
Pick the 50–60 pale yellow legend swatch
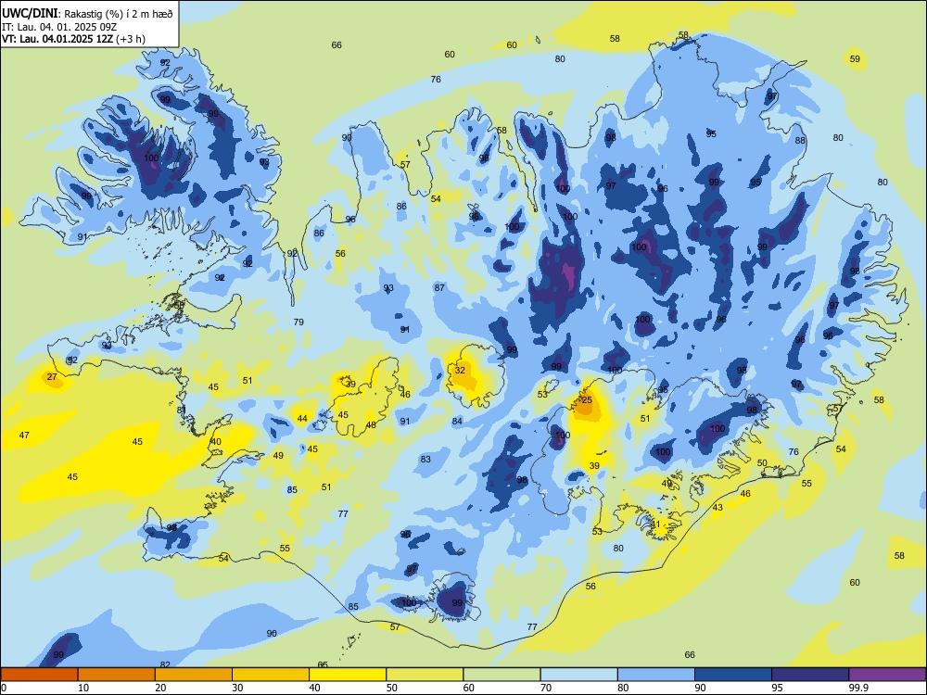pos(425,675)
